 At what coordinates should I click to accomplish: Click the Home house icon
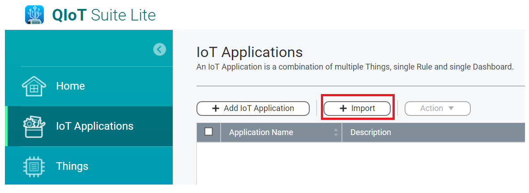click(34, 86)
